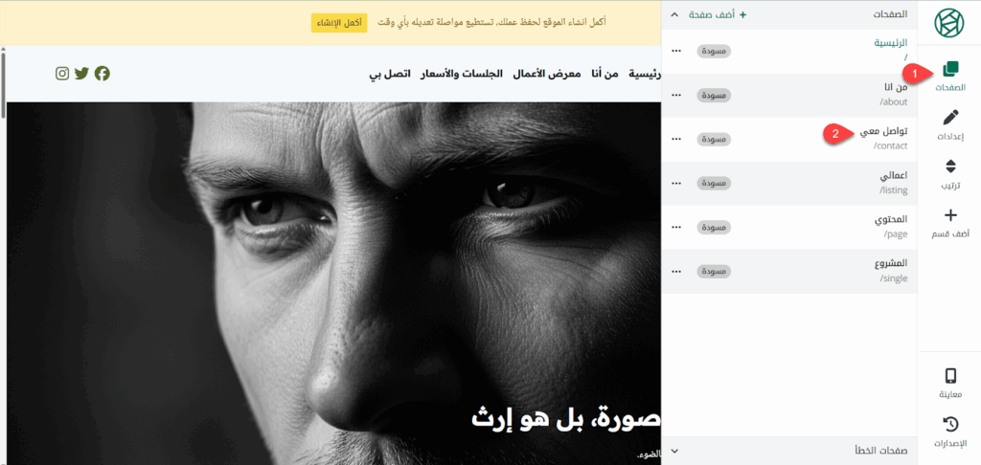Image resolution: width=981 pixels, height=465 pixels.
Task: Open options menu for الرئيسية page
Action: click(676, 51)
